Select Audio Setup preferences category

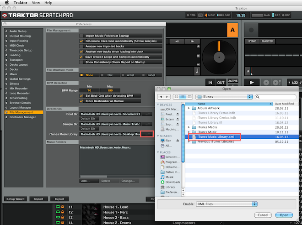(18, 31)
